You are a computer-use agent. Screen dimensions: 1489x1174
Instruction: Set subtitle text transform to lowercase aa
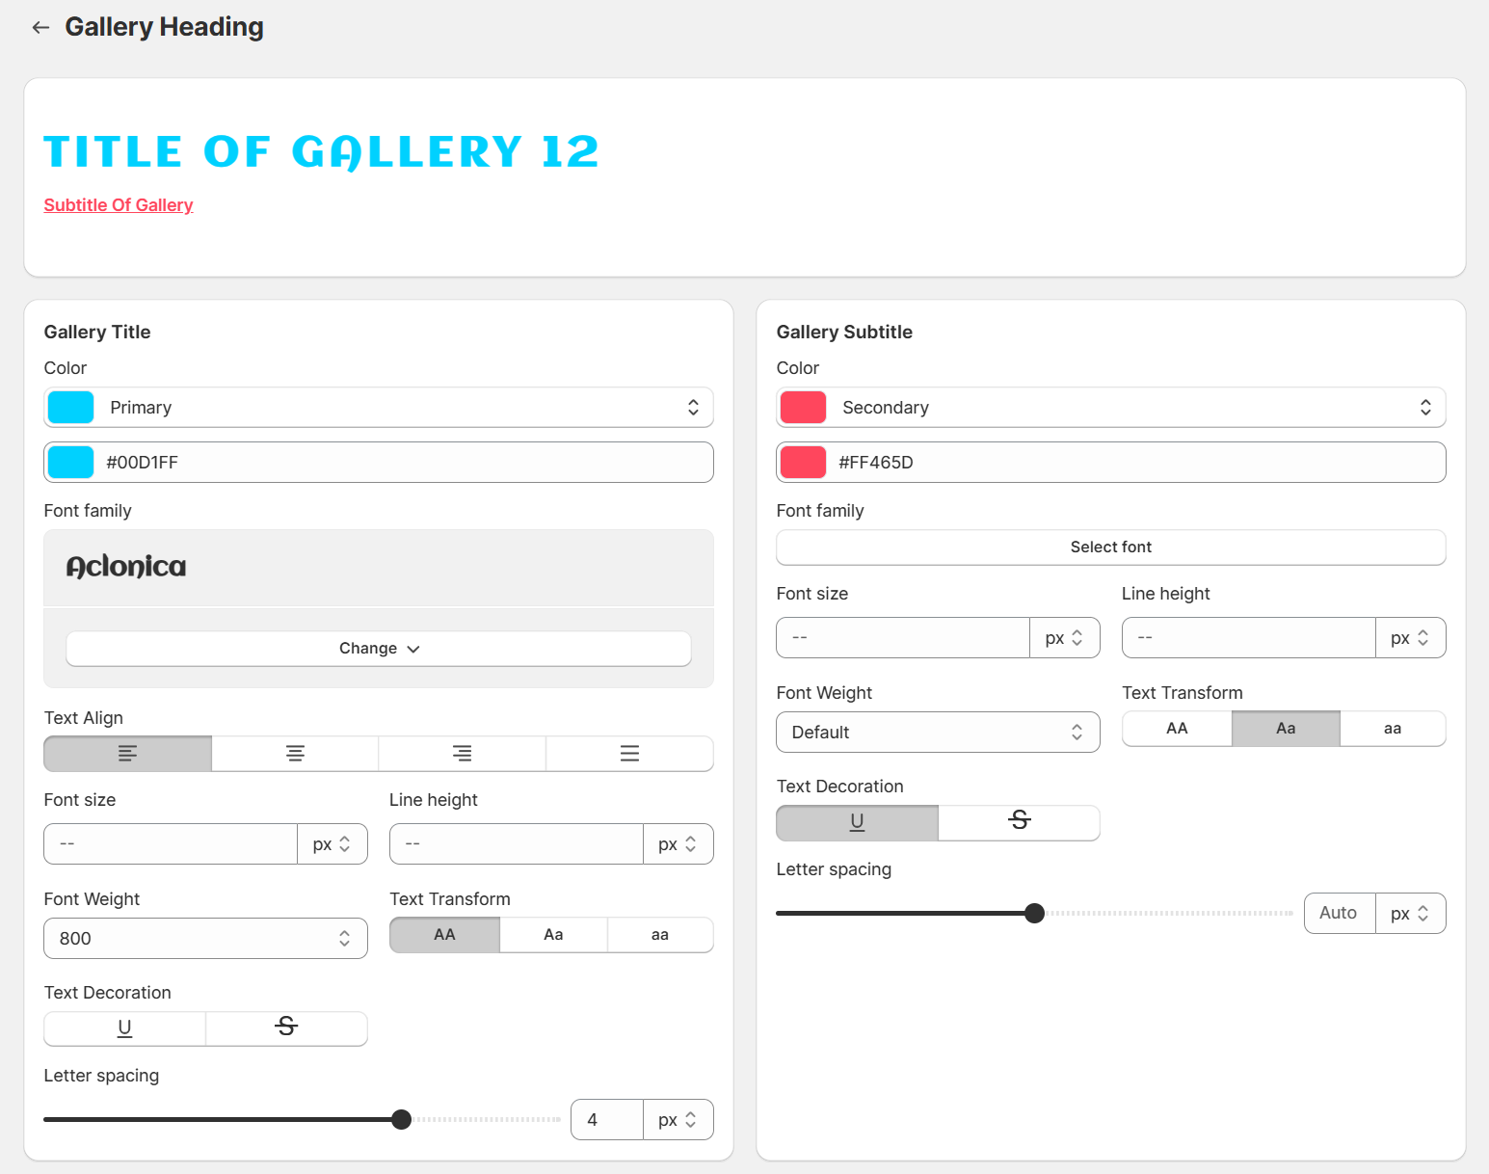click(1393, 729)
